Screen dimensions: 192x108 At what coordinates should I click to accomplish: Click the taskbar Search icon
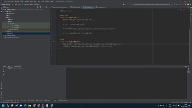[x=7, y=106]
